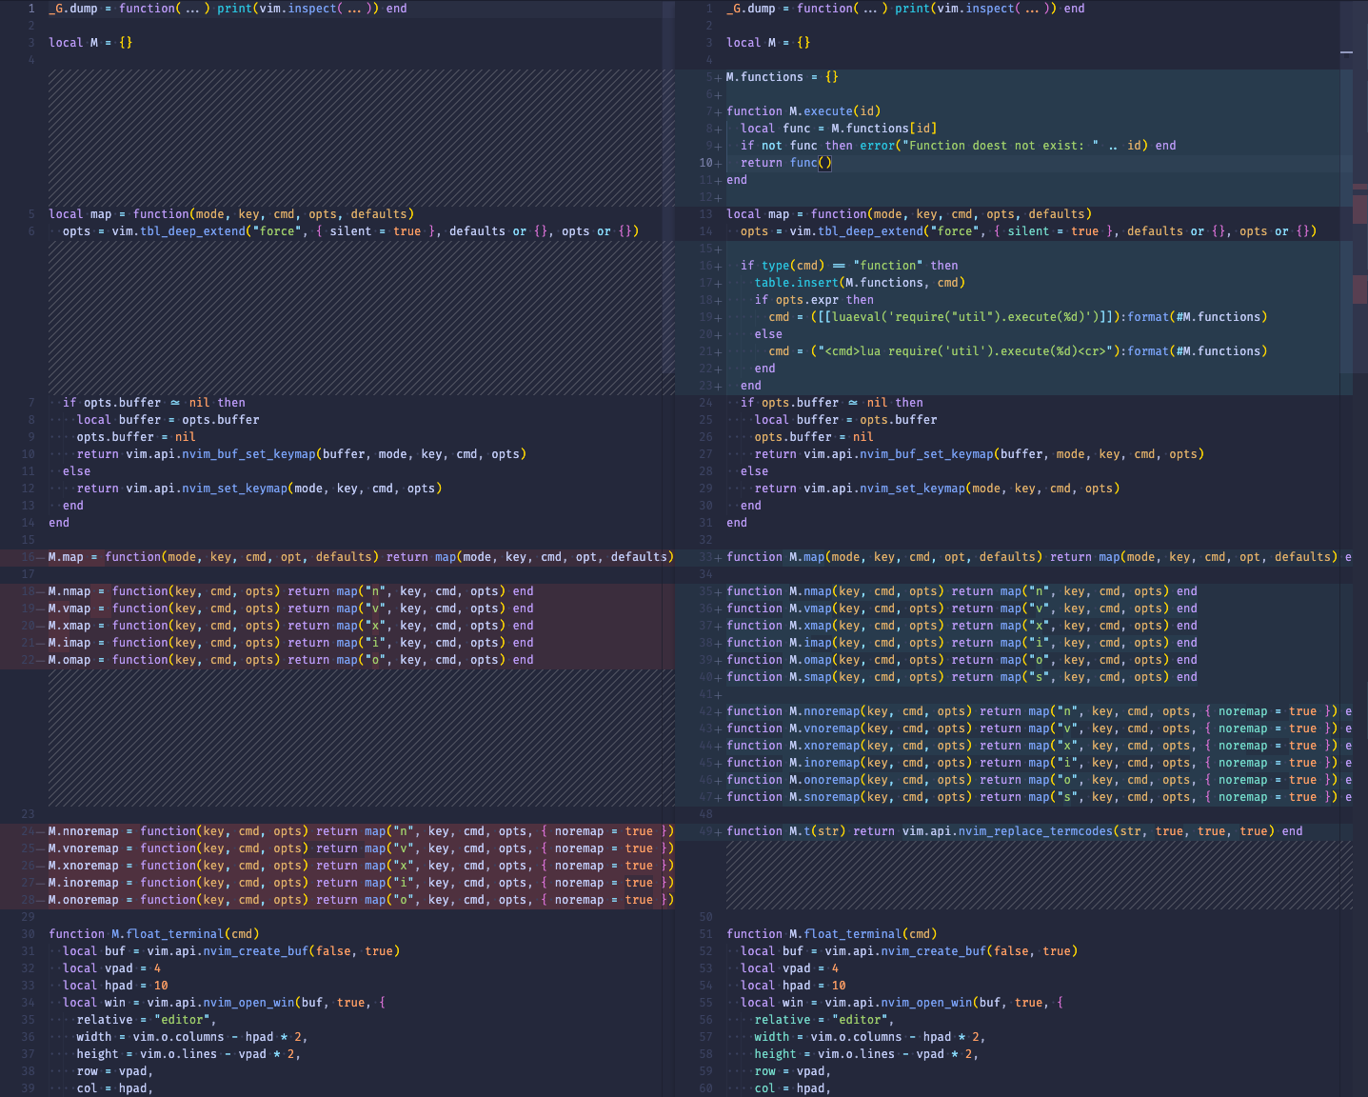Click 'function M.vnoremap' line
This screenshot has width=1368, height=1097.
click(x=1039, y=728)
